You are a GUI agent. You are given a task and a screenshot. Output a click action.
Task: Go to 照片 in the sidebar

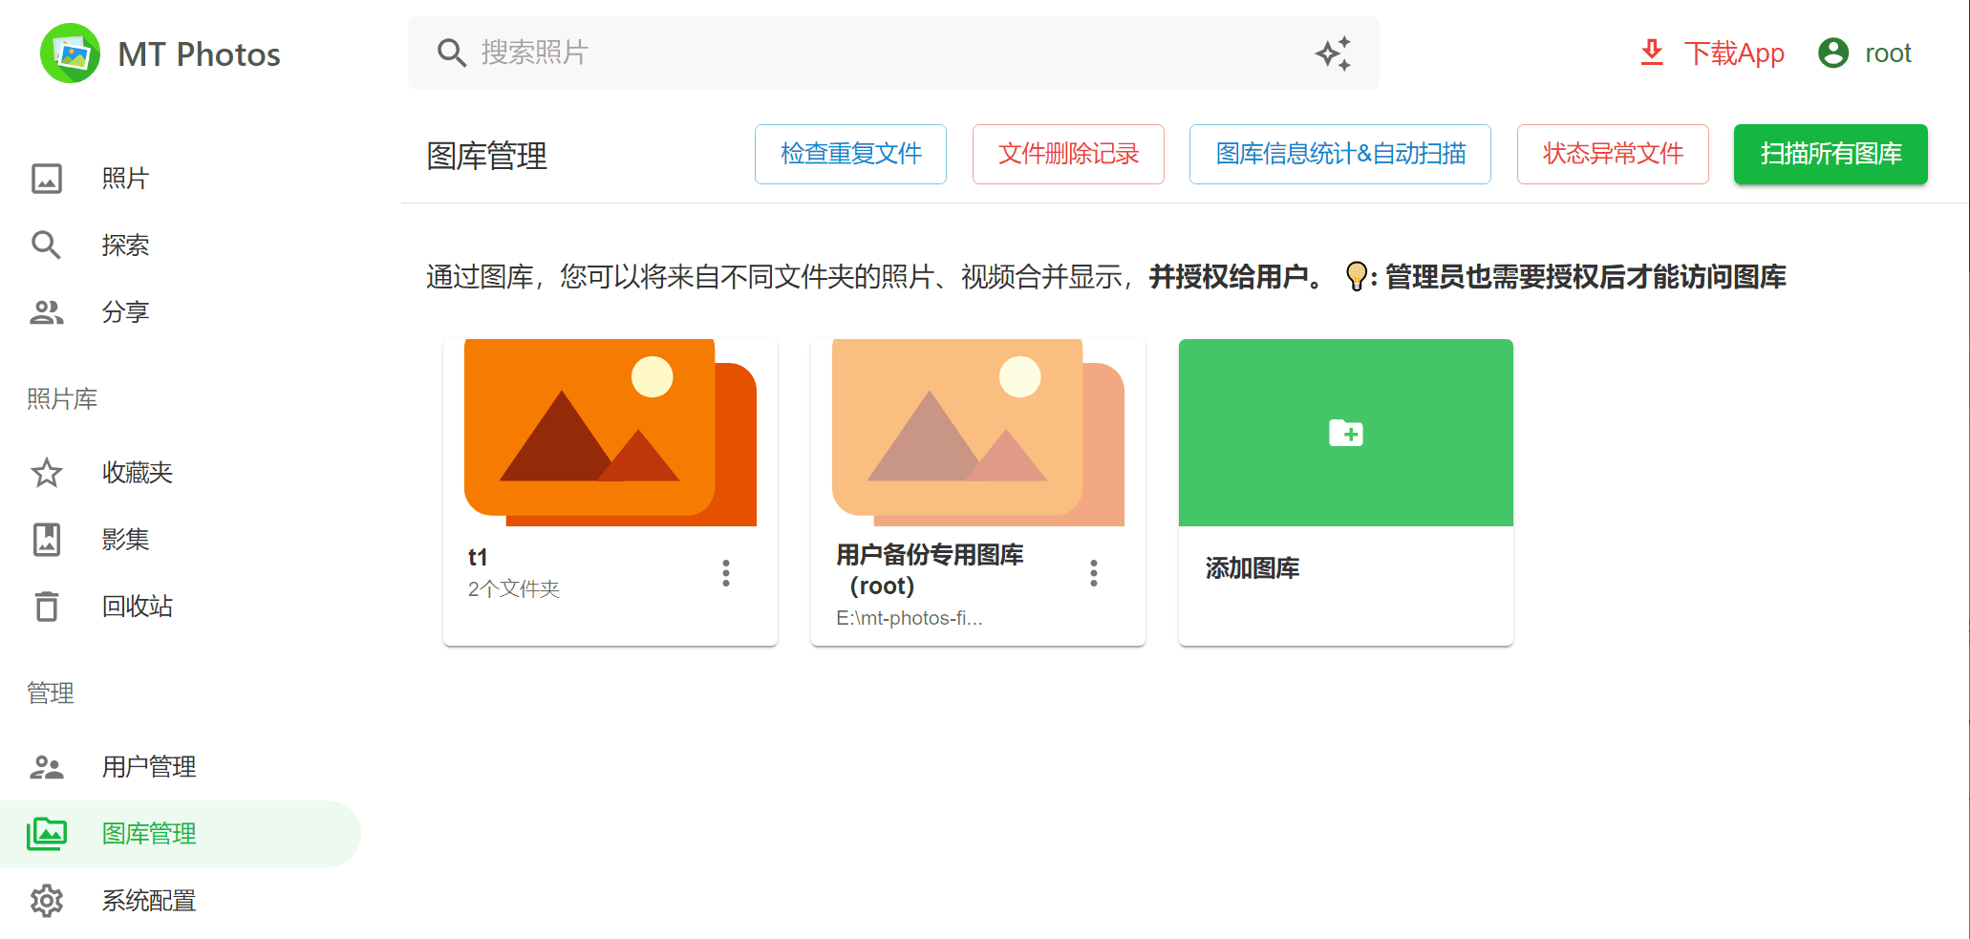124,179
